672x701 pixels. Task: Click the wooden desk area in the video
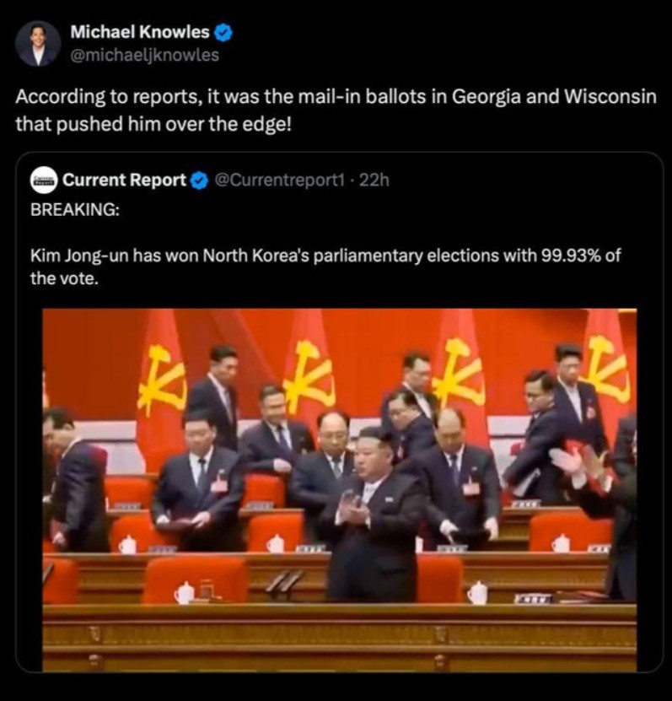click(340, 637)
